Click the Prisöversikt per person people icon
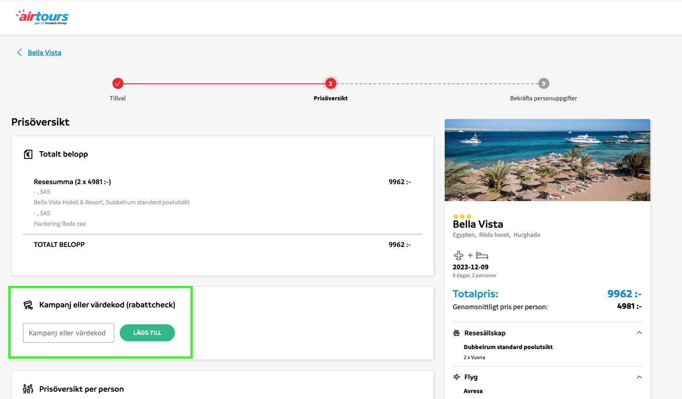Screen dimensions: 682x399 tap(28, 389)
